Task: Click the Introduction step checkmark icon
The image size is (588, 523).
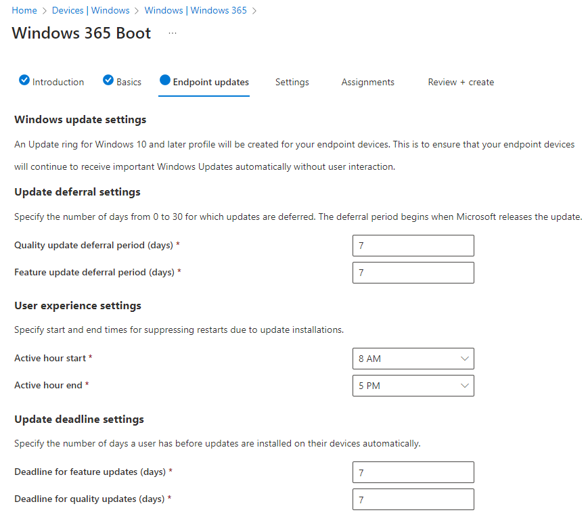Action: tap(24, 81)
